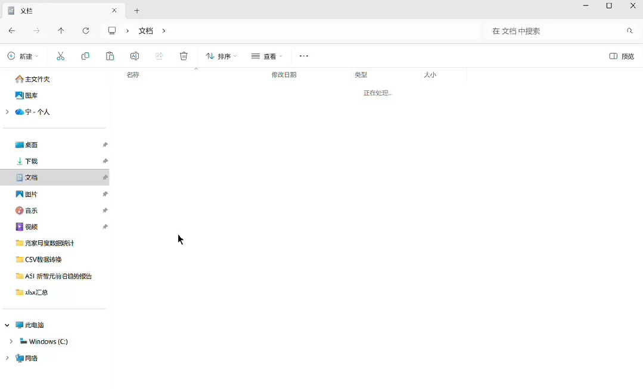Unpin 桌面 using its pin icon
The width and height of the screenshot is (643, 389).
coord(105,145)
